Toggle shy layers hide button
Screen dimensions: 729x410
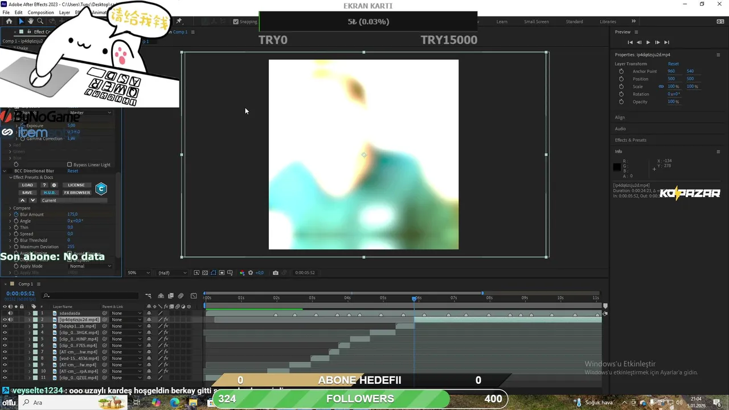tap(161, 296)
